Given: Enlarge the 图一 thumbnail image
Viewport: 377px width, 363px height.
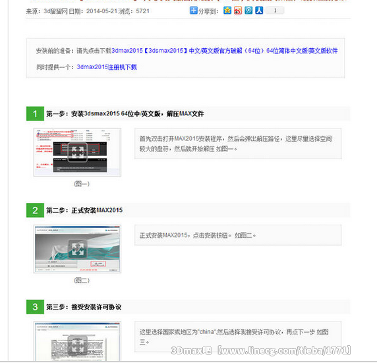Looking at the screenshot, I should tap(77, 152).
